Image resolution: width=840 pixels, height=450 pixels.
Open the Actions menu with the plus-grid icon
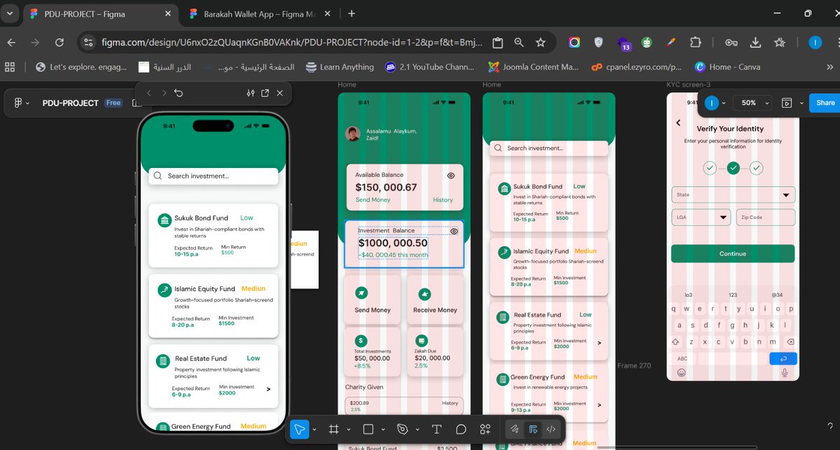(x=485, y=428)
